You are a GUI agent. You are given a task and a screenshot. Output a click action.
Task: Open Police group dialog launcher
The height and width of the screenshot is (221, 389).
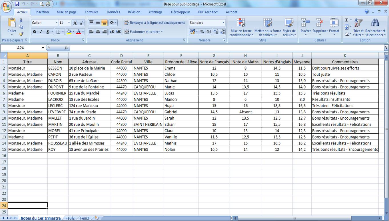pos(83,40)
